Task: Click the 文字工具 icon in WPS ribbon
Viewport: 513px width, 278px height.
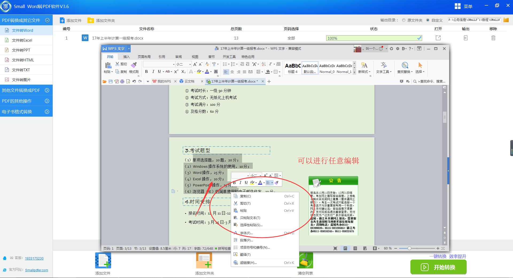Action: click(x=384, y=65)
